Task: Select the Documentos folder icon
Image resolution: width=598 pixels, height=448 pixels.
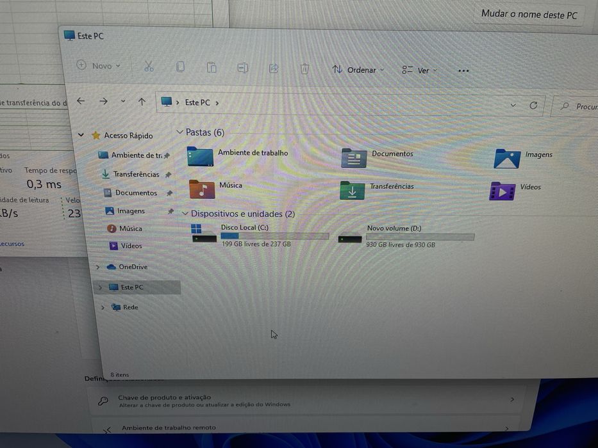Action: pos(354,157)
